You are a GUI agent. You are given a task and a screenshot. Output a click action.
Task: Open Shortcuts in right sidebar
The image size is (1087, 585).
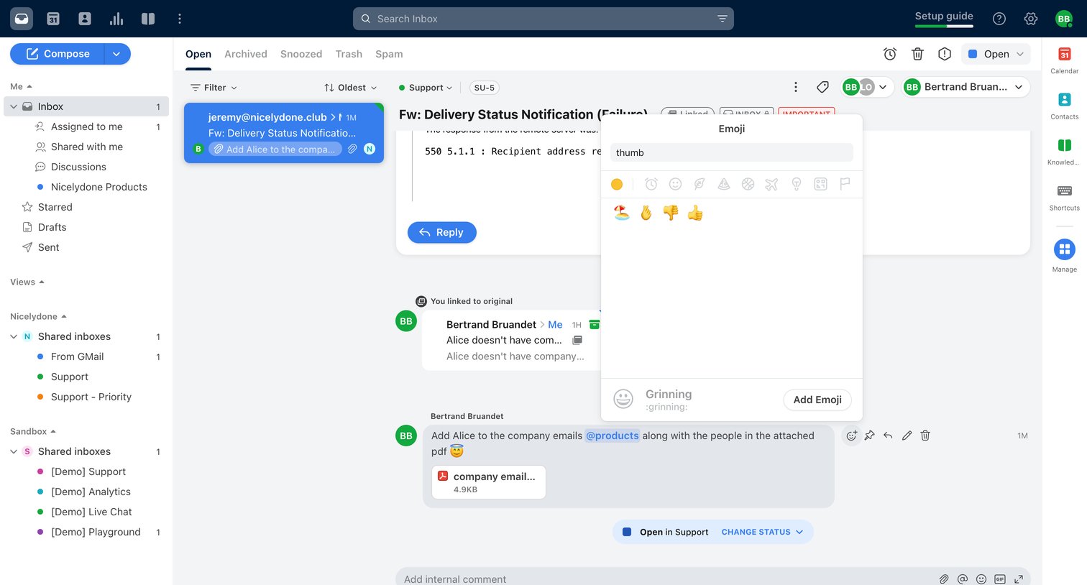tap(1065, 198)
